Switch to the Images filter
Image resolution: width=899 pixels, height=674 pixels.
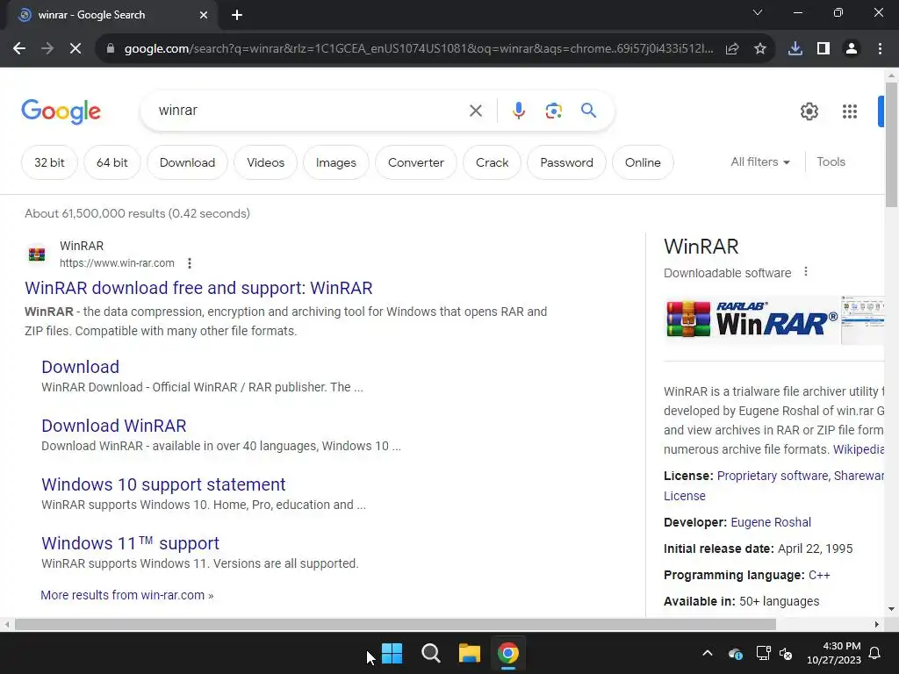tap(336, 162)
